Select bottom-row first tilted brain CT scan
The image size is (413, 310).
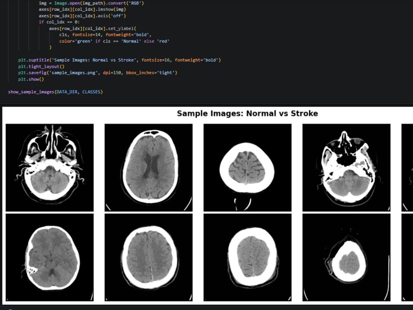[x=50, y=257]
